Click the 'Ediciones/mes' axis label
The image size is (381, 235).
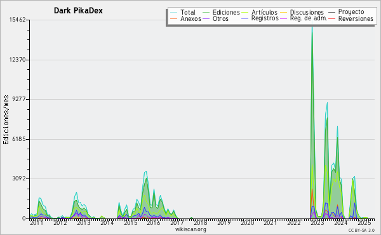[x=6, y=119]
